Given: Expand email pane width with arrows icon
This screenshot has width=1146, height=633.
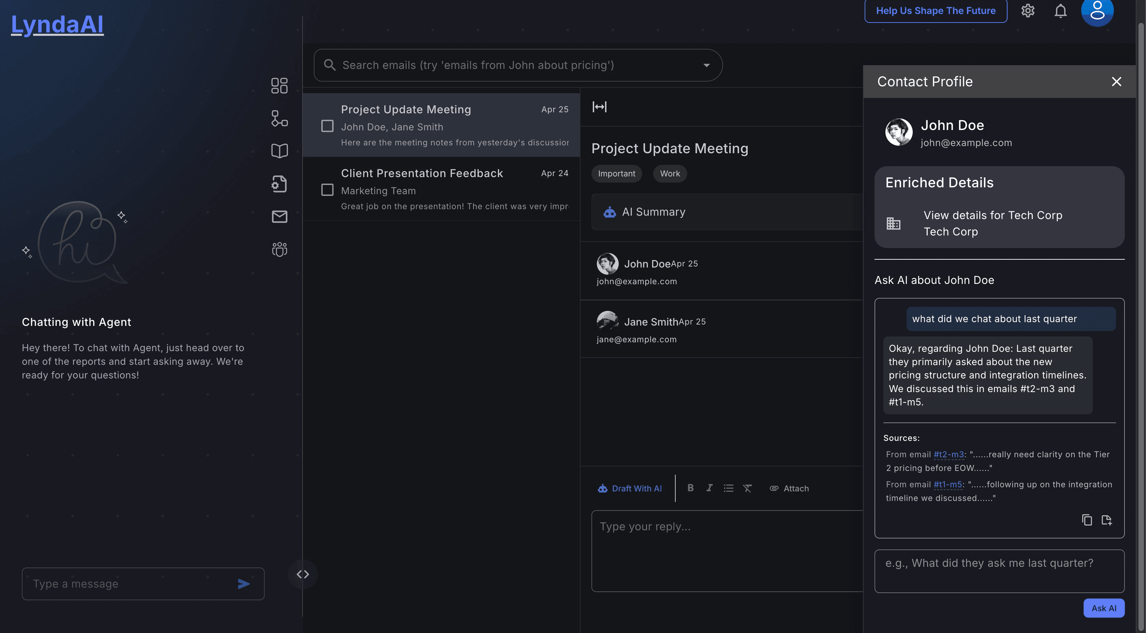Looking at the screenshot, I should tap(599, 107).
